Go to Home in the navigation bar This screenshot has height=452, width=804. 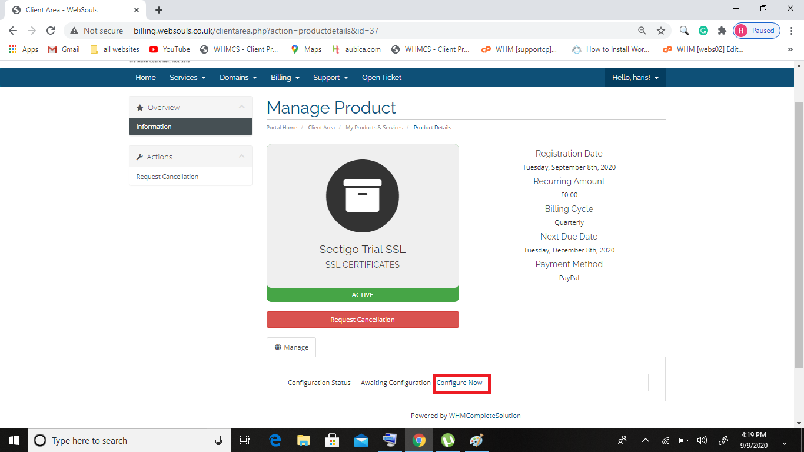pos(145,77)
